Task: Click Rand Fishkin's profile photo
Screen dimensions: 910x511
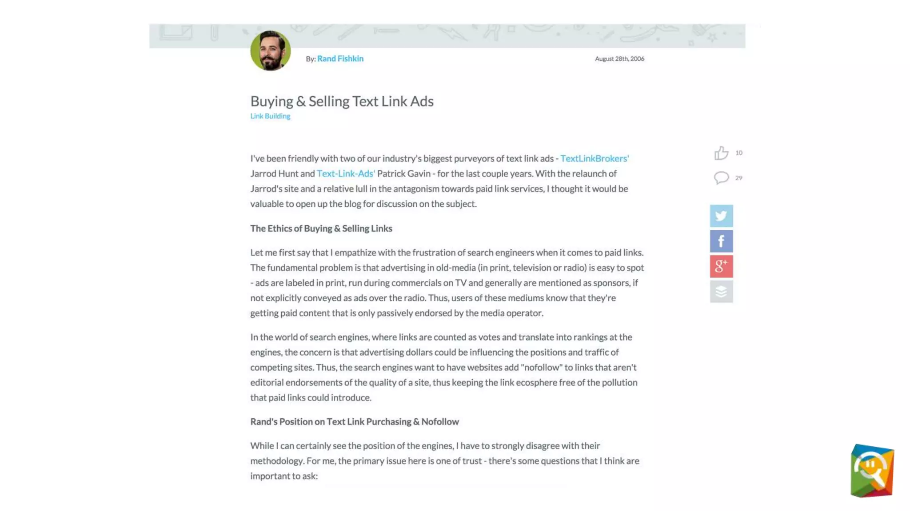Action: tap(270, 51)
